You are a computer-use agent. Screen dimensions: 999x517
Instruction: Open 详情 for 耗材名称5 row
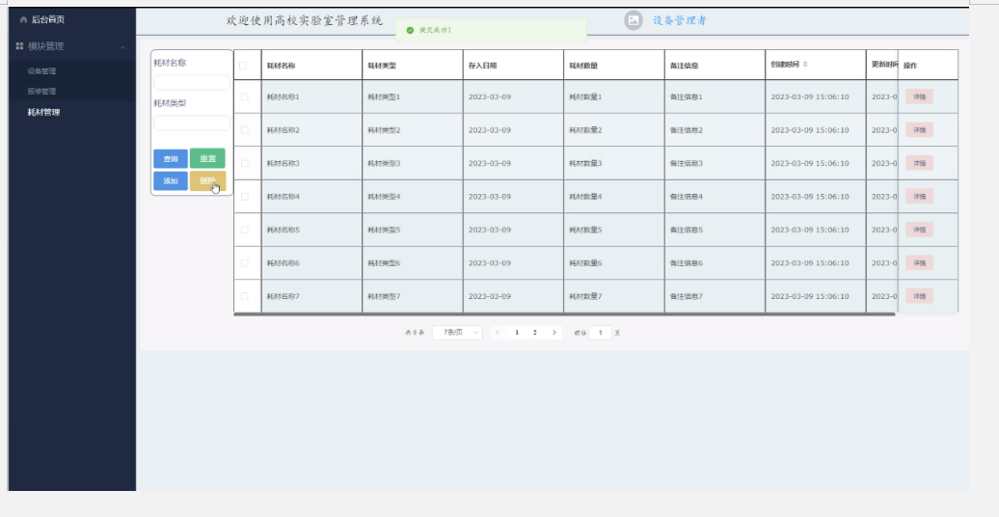(x=919, y=230)
